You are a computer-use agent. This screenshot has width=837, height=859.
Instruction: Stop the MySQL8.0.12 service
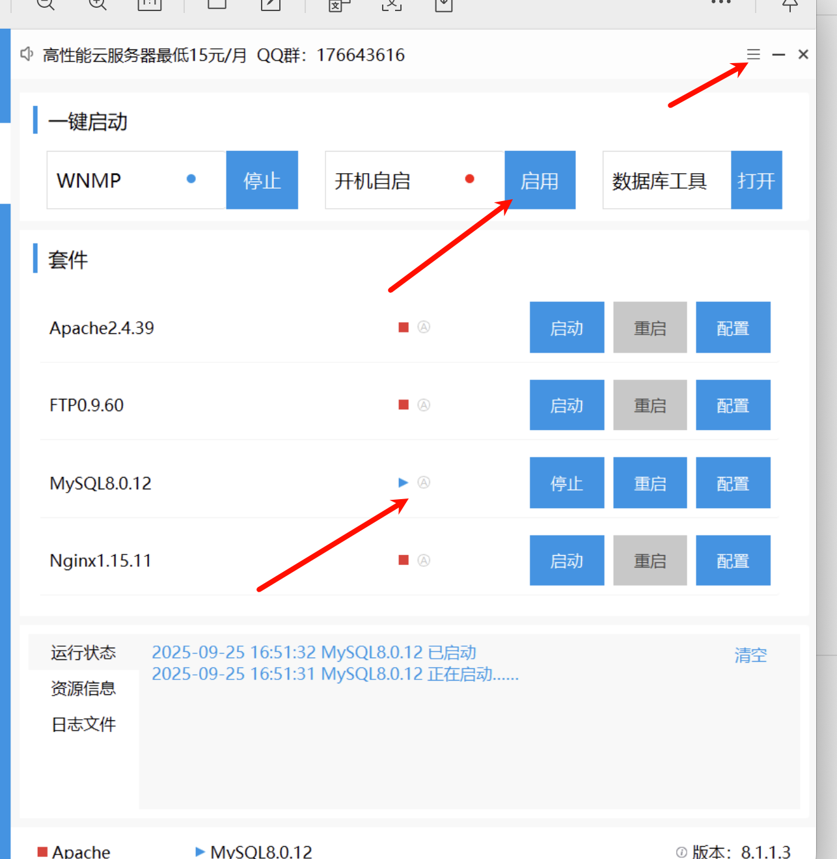click(x=566, y=482)
